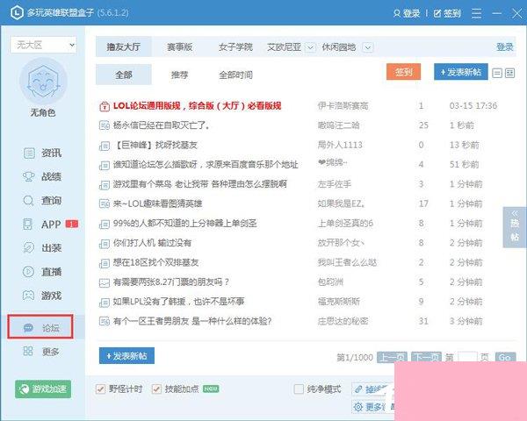Viewport: 527px width, 421px height.
Task: Click icon beside 杨永信 post
Action: [x=105, y=125]
